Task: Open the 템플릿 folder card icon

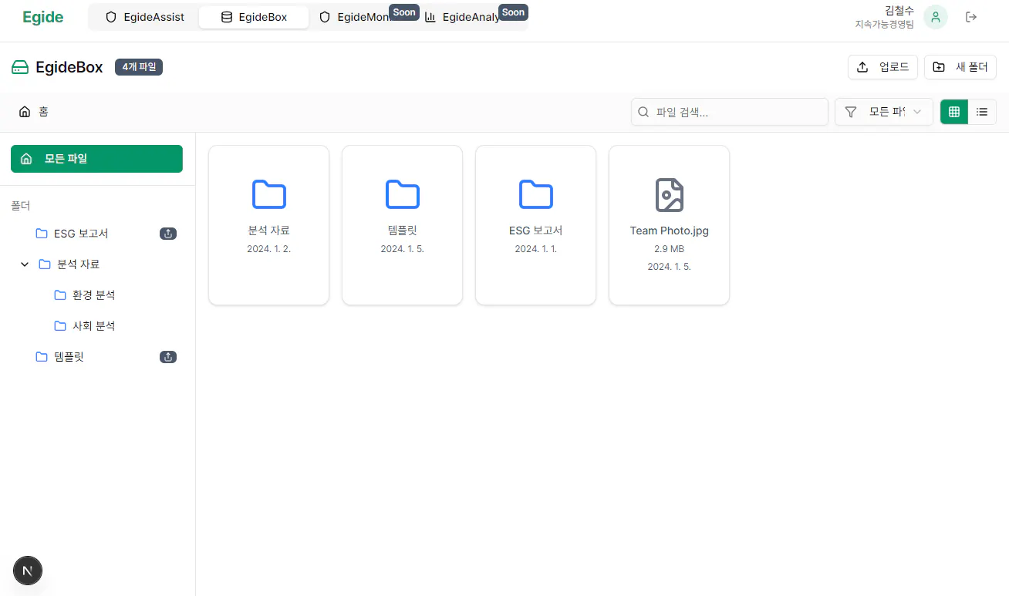Action: (403, 194)
